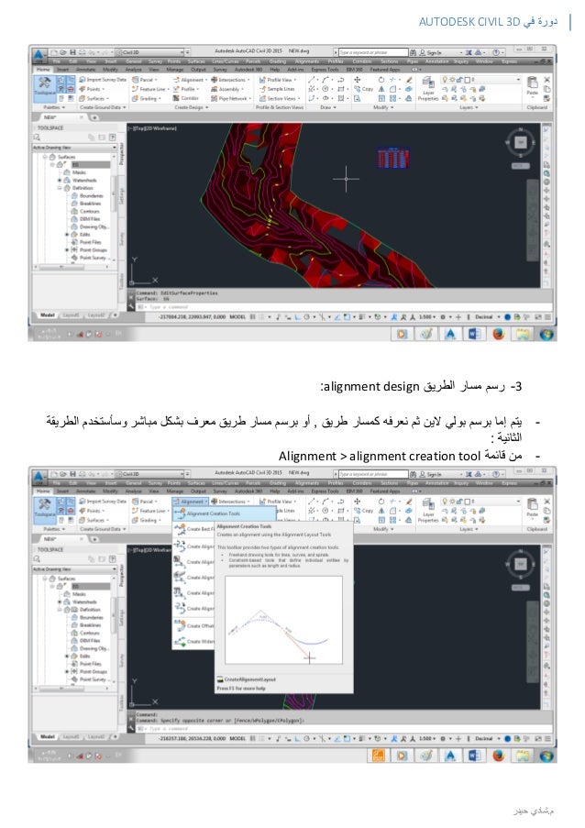585x828 pixels.
Task: Select Breaklines item in upper Toolspace tree
Action: (90, 204)
